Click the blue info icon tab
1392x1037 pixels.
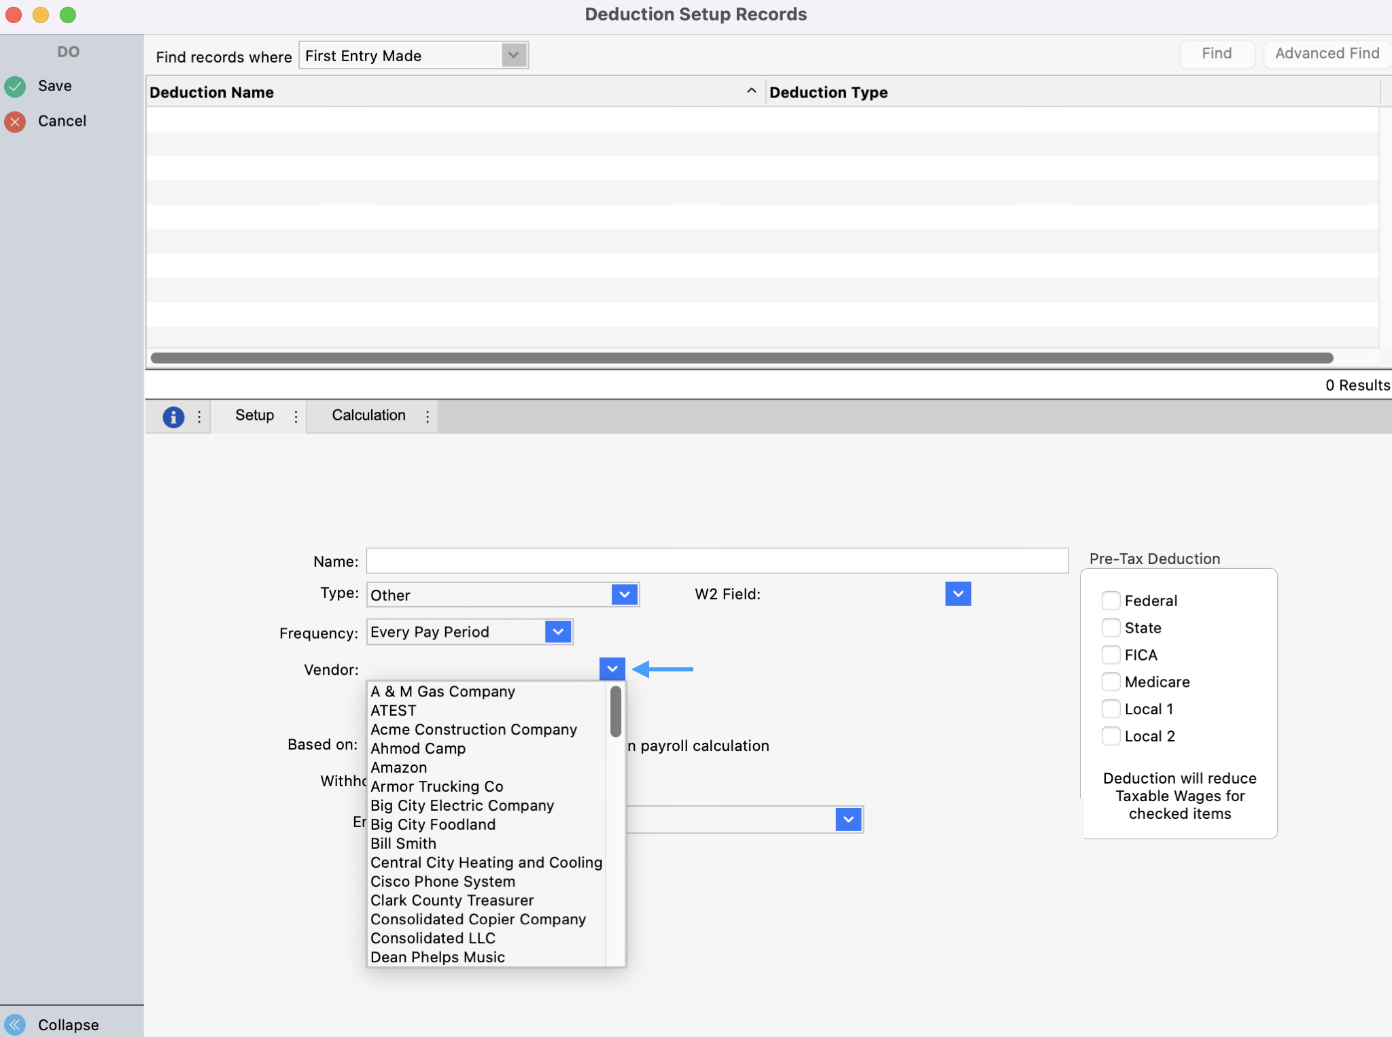173,417
